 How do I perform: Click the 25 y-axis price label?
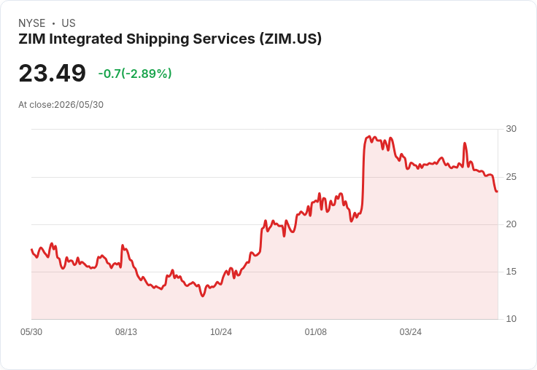pyautogui.click(x=511, y=177)
